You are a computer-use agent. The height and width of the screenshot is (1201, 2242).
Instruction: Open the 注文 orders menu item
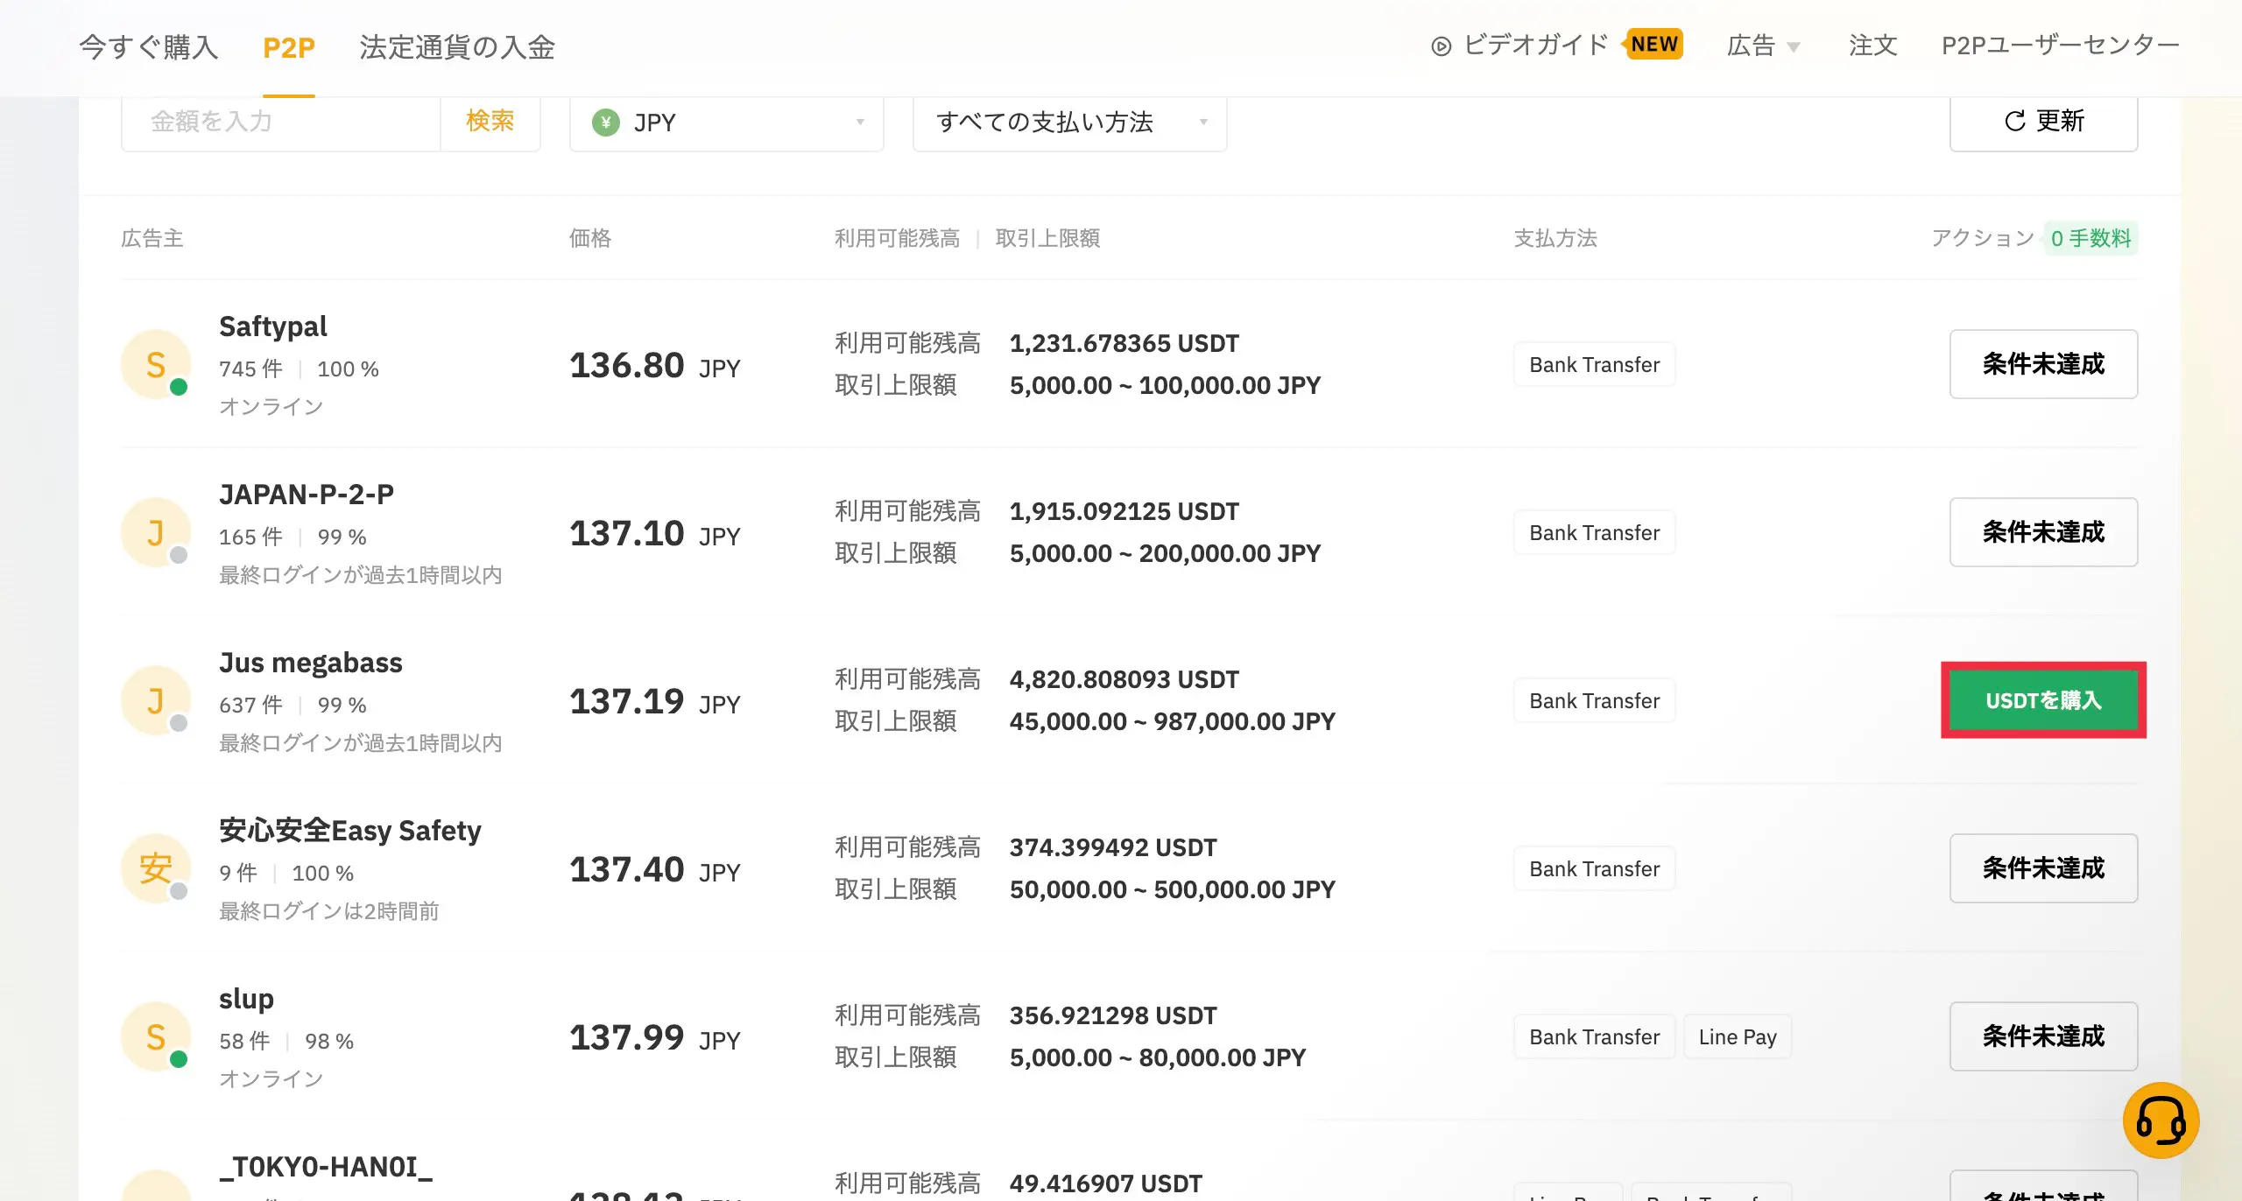pos(1872,46)
